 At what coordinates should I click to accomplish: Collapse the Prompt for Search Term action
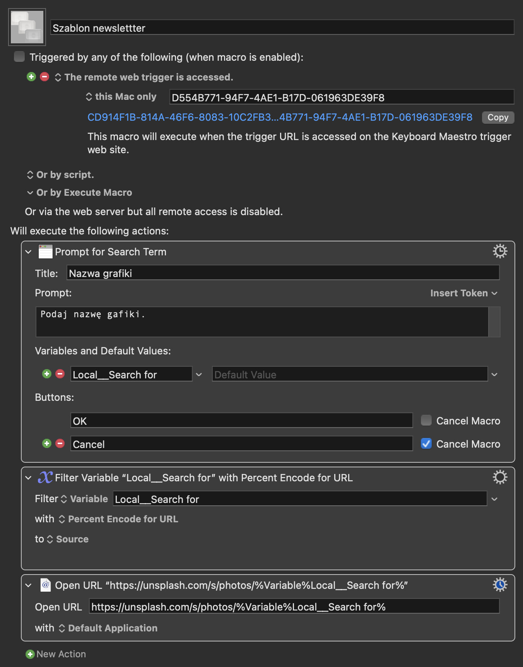point(28,252)
